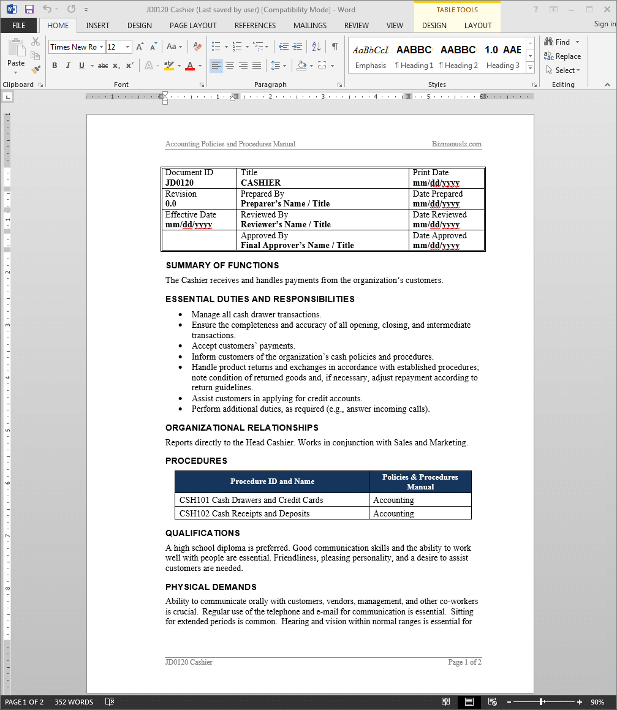Click the Increase Indent icon
Viewport: 617px width, 710px height.
(297, 47)
